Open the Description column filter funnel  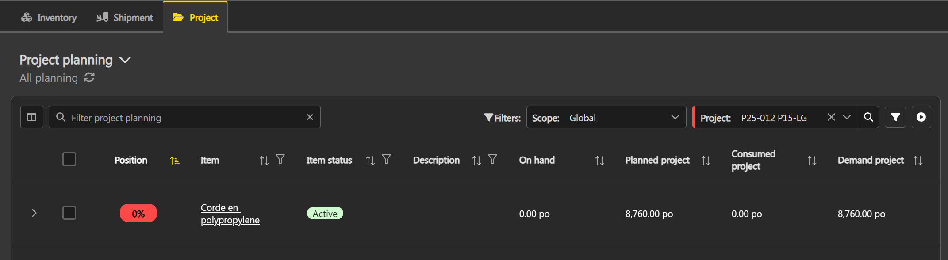coord(492,159)
